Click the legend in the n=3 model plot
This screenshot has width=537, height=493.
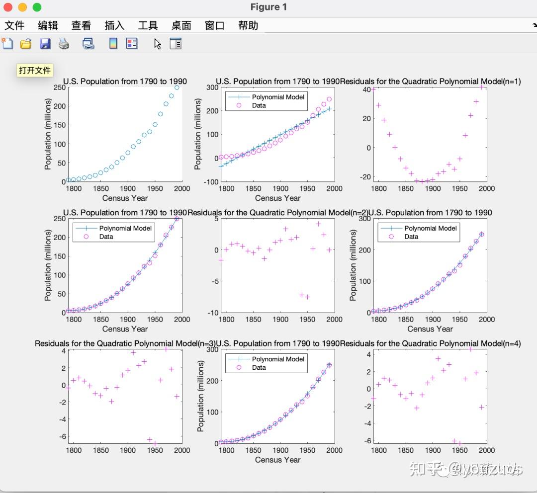419,232
